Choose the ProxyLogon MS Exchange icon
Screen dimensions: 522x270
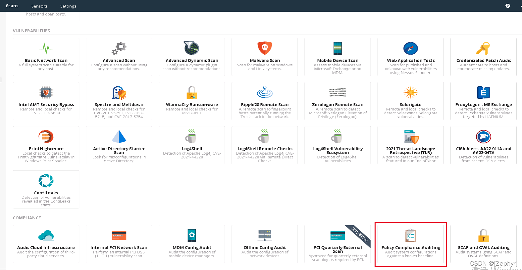tap(483, 93)
